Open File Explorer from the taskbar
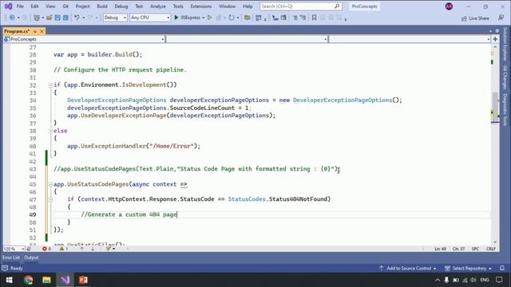This screenshot has height=287, width=511. pyautogui.click(x=46, y=280)
